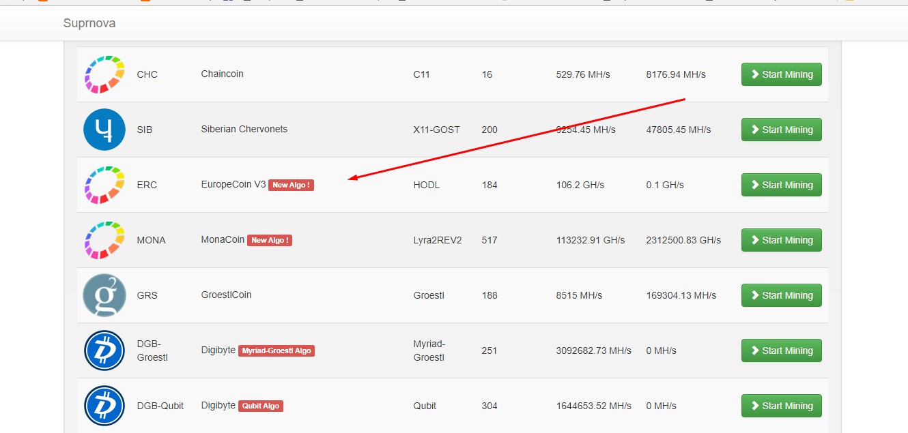Click the Chaincoin coin name
The width and height of the screenshot is (908, 433).
(223, 74)
